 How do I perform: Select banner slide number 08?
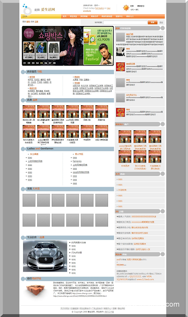(54, 63)
